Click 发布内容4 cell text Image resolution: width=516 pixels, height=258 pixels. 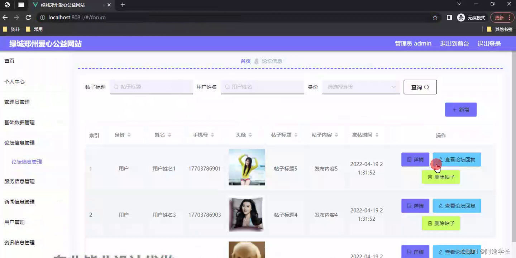326,215
